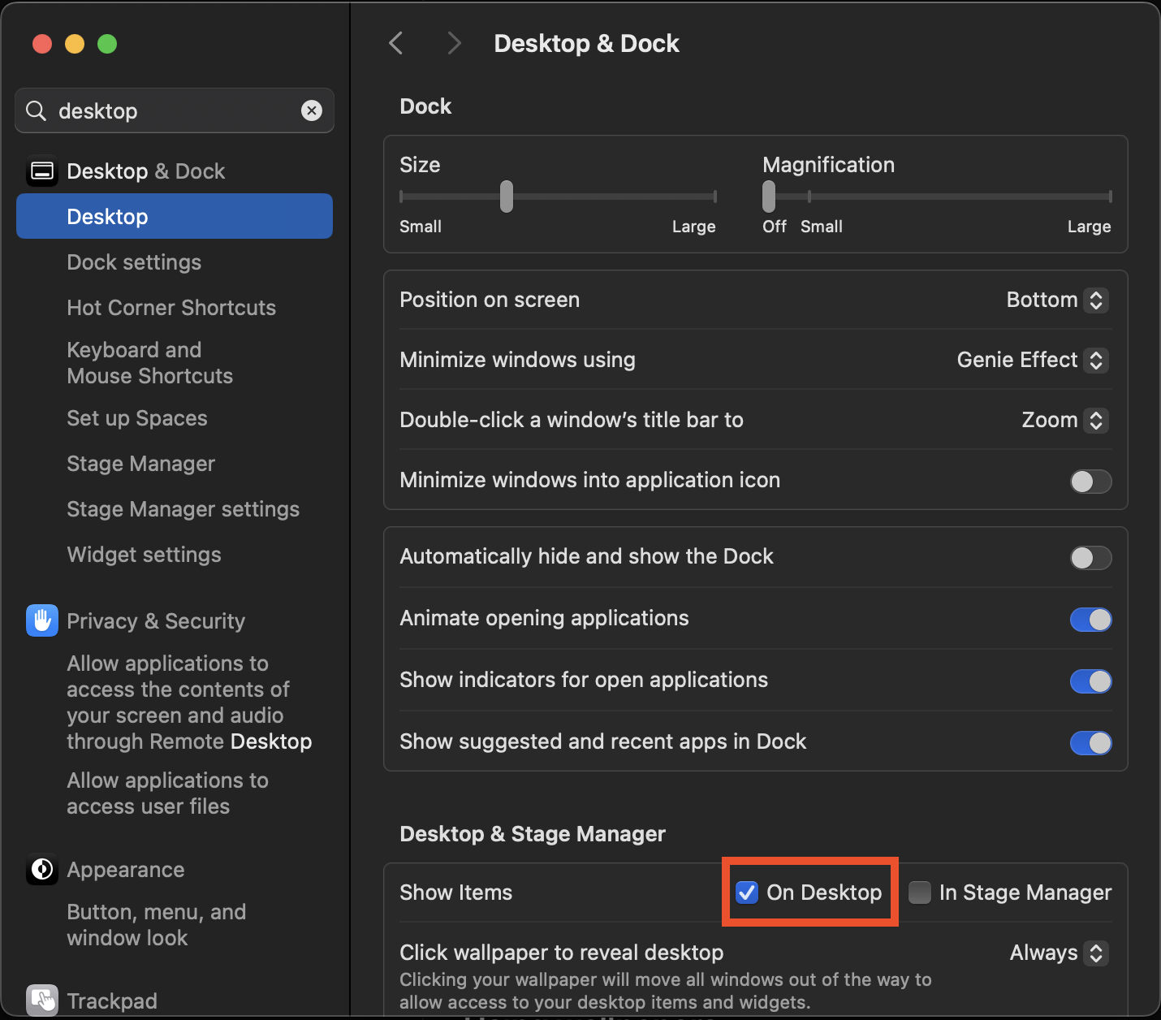This screenshot has width=1161, height=1020.
Task: Toggle Automatically hide and show the Dock
Action: point(1090,558)
